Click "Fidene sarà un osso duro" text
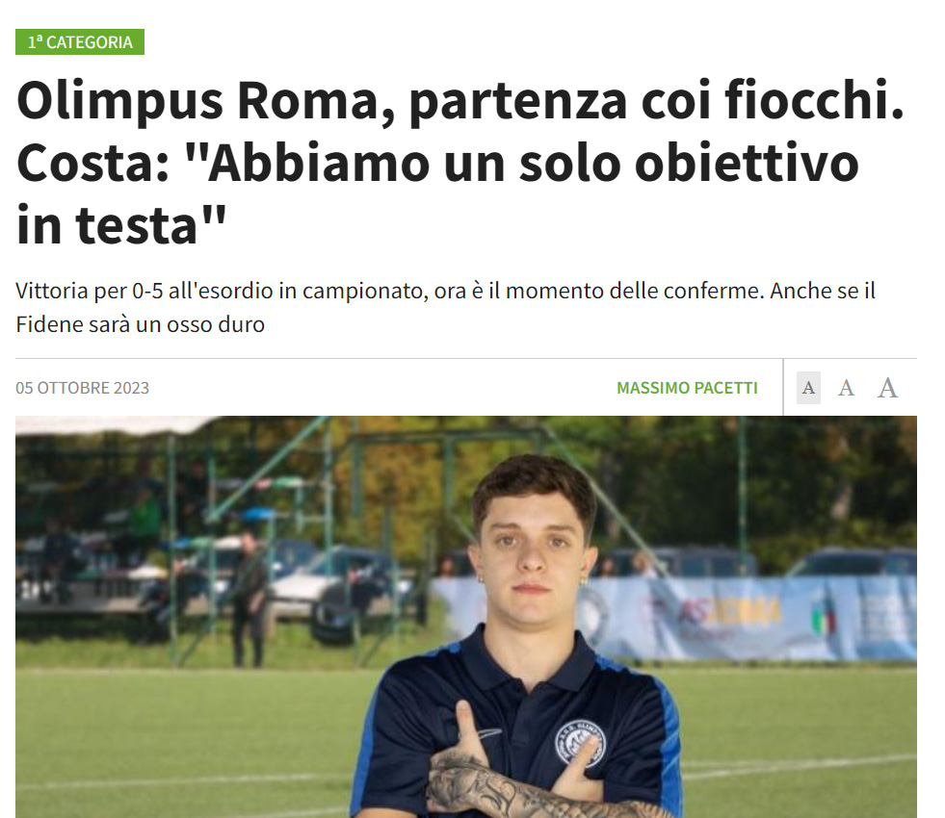 click(141, 324)
